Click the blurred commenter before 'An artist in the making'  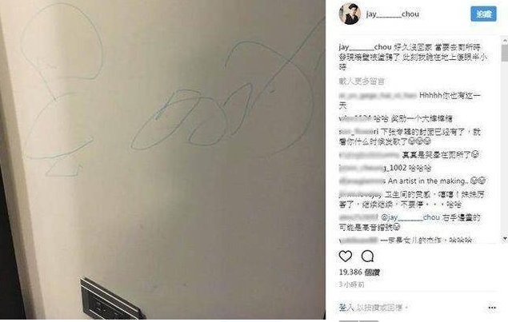(362, 181)
